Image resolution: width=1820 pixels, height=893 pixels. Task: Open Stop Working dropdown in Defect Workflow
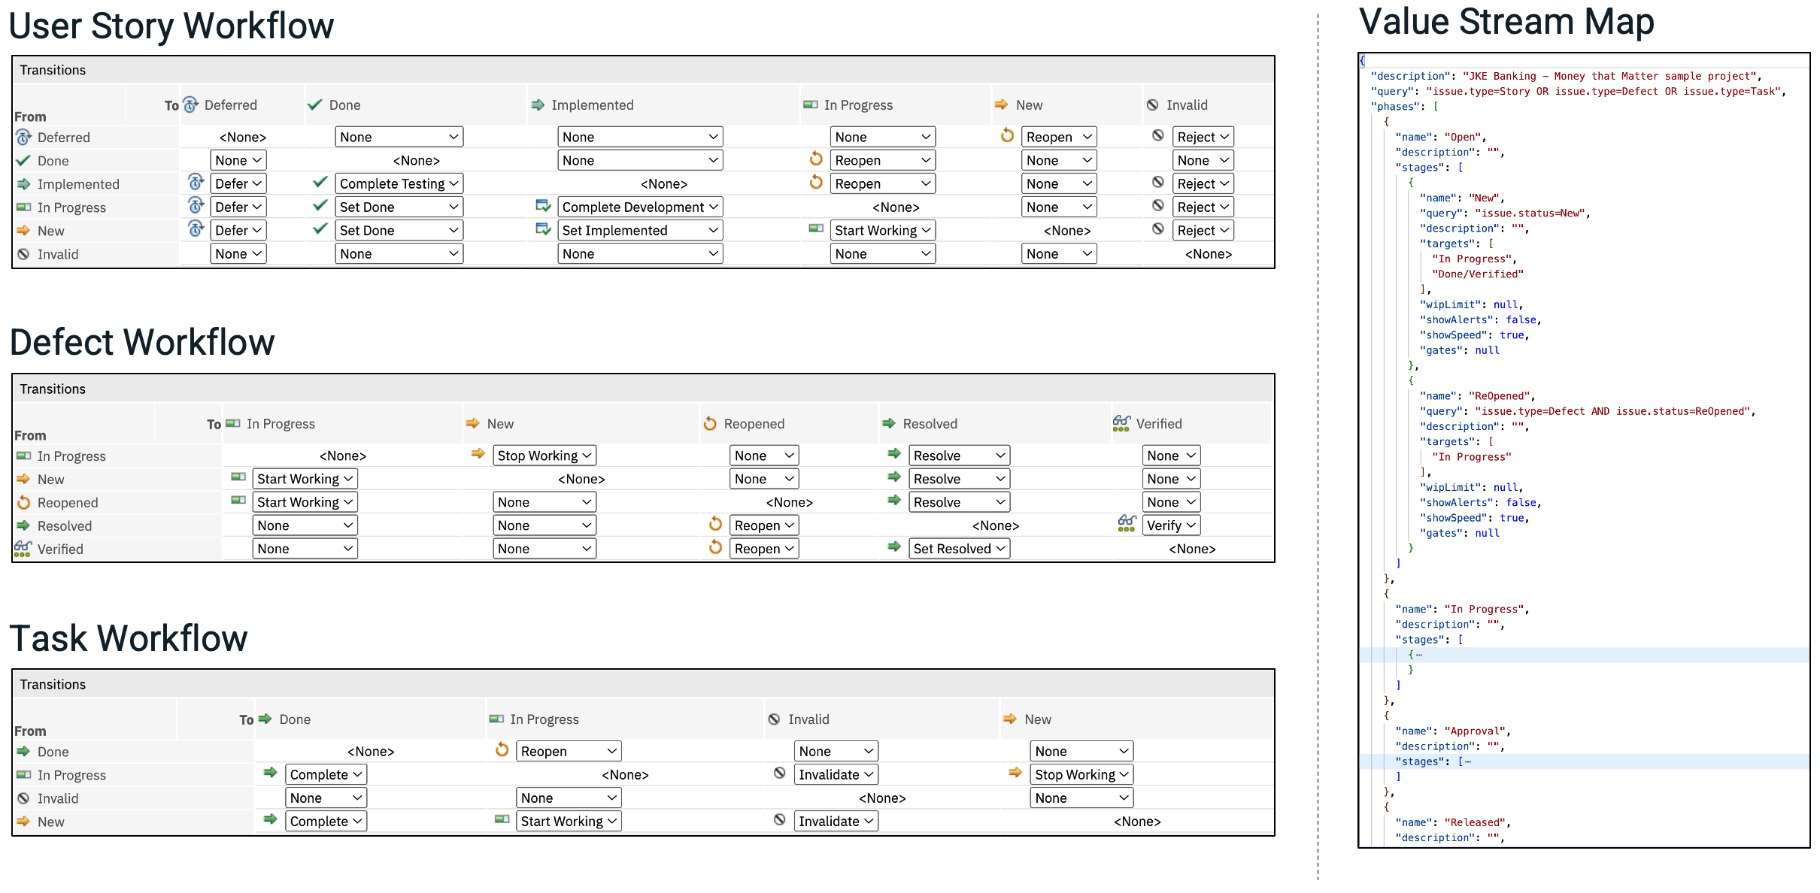tap(544, 456)
